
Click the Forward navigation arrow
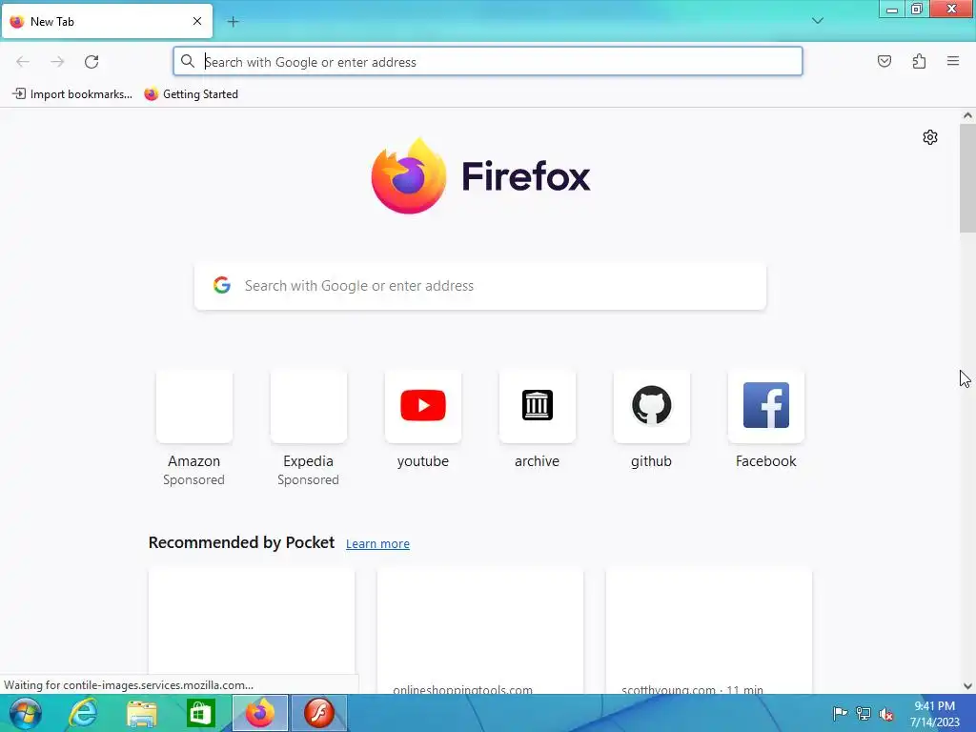click(x=57, y=62)
